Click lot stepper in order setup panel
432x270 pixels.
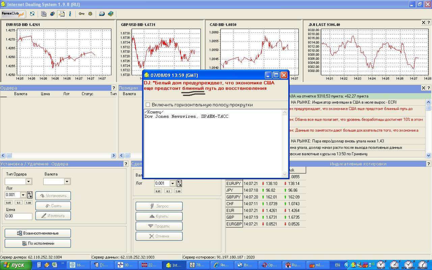[30, 195]
